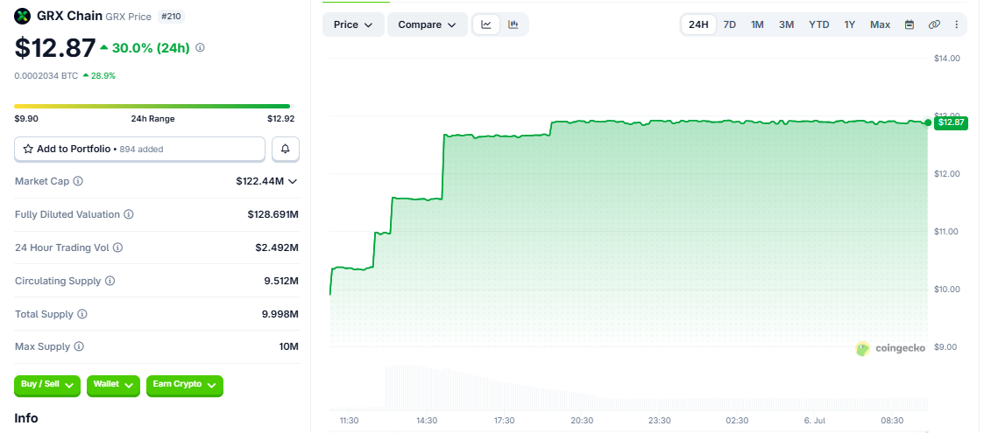Select the 1M time range tab
The image size is (984, 433).
tap(757, 24)
